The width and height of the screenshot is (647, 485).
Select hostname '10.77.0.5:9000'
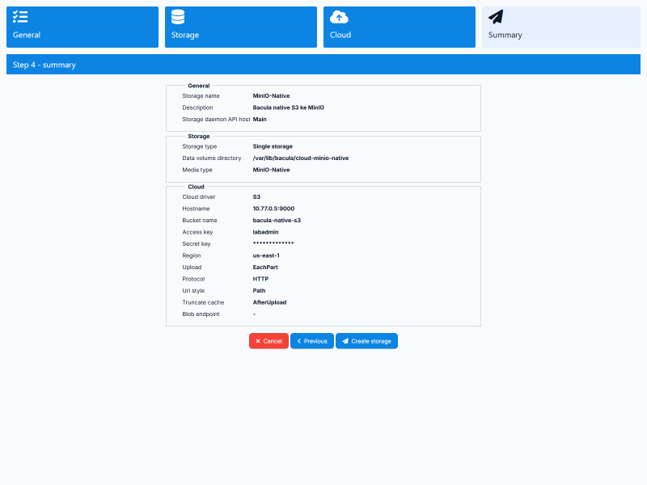pyautogui.click(x=273, y=209)
